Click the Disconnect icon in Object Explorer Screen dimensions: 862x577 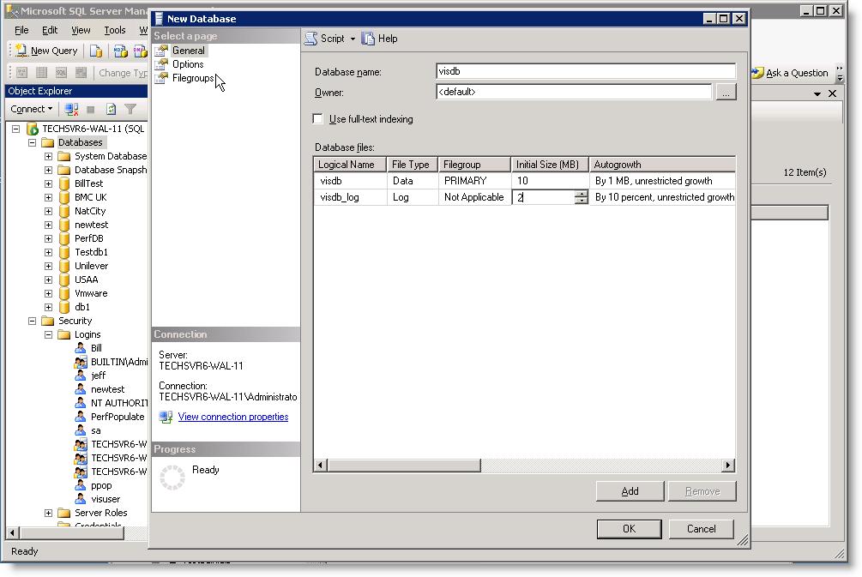[71, 109]
